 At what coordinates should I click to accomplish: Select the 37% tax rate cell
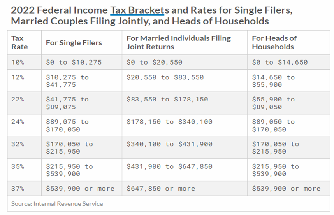click(18, 189)
